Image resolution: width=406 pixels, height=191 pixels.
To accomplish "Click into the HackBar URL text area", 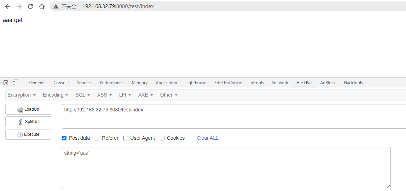I will coord(234,116).
